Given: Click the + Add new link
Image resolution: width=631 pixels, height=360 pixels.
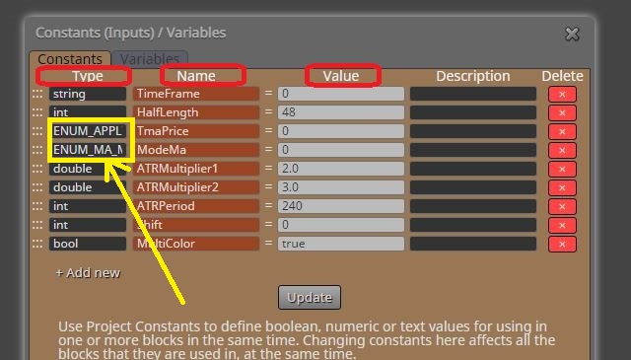Looking at the screenshot, I should [88, 273].
